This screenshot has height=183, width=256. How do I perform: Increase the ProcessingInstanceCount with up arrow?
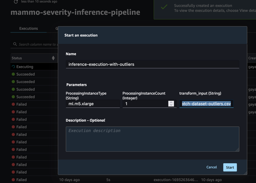click(x=171, y=102)
